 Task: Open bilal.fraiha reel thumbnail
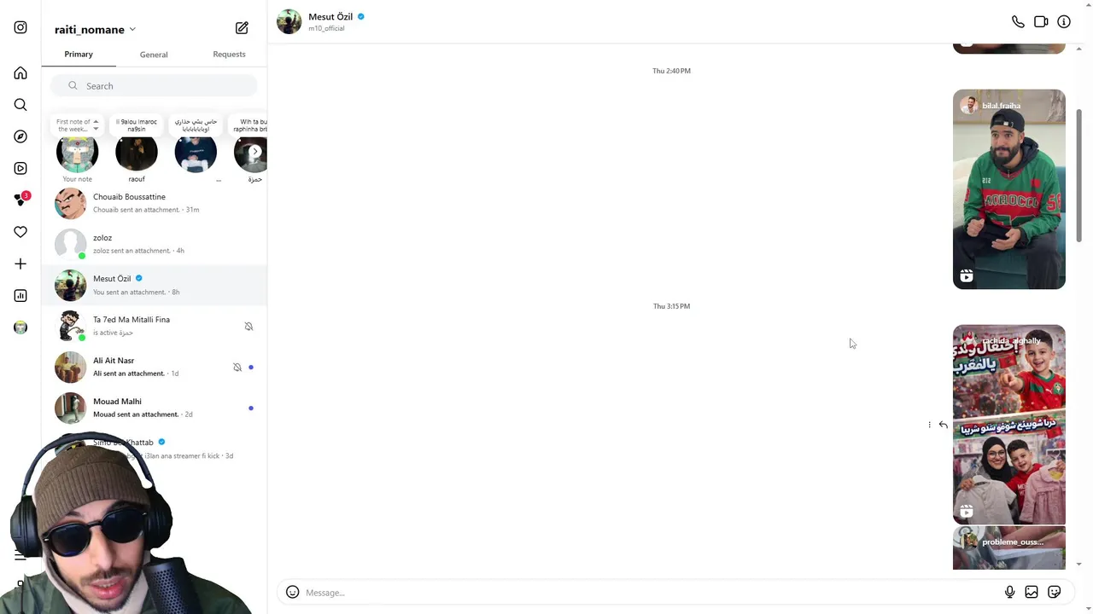coord(1009,189)
